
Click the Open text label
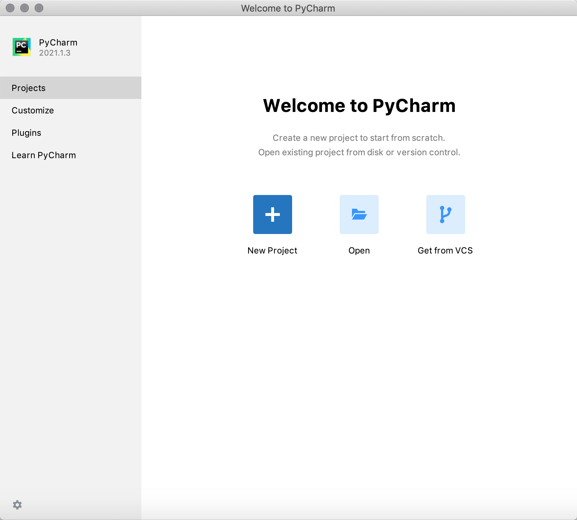pyautogui.click(x=359, y=250)
